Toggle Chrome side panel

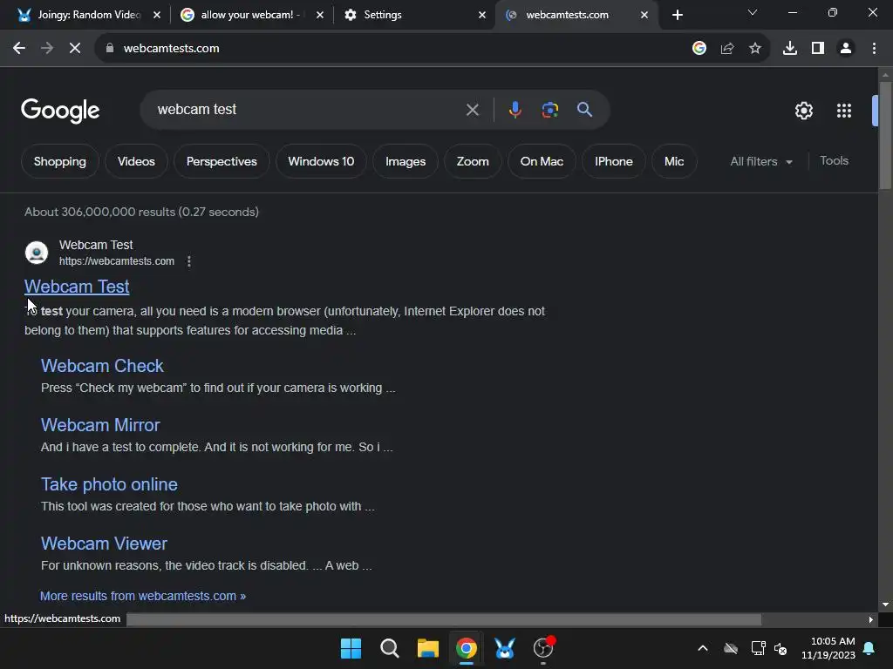818,49
